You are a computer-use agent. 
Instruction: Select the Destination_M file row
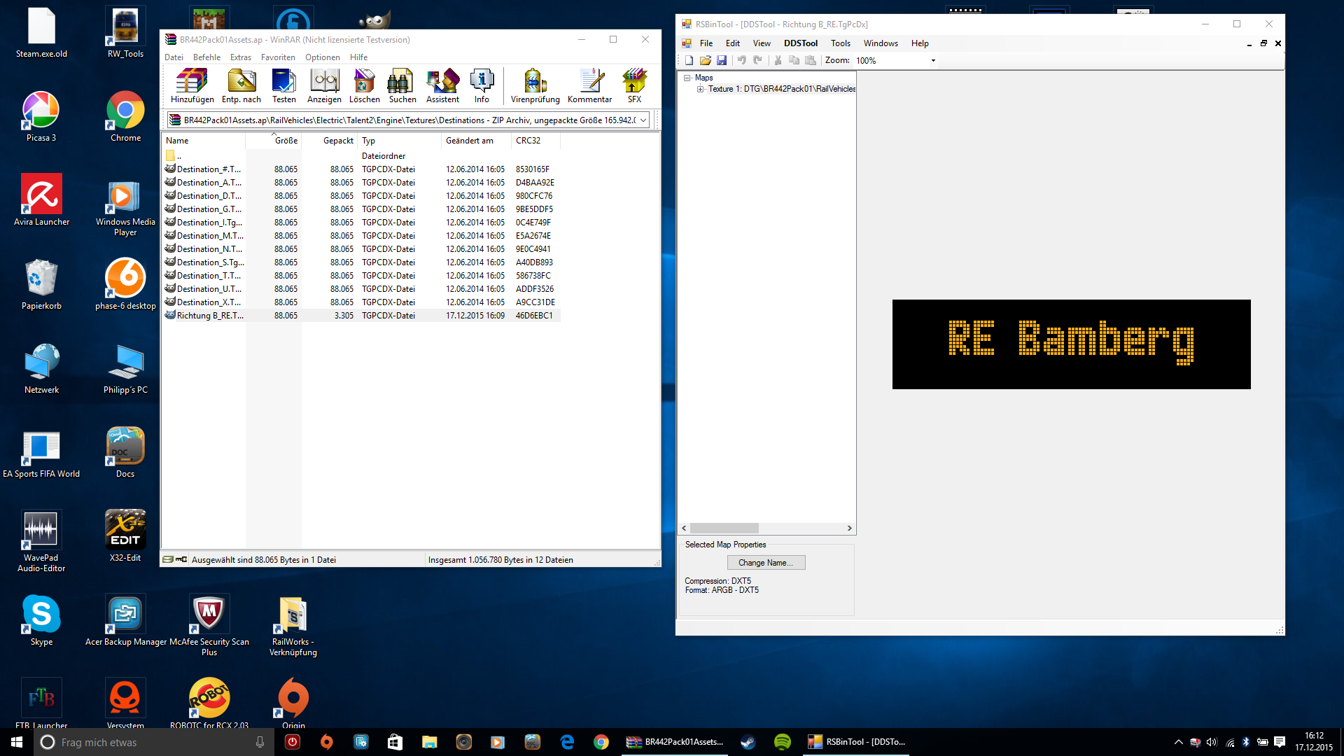pyautogui.click(x=210, y=236)
